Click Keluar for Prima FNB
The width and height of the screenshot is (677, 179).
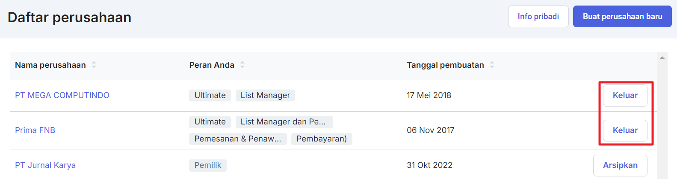[x=625, y=130]
